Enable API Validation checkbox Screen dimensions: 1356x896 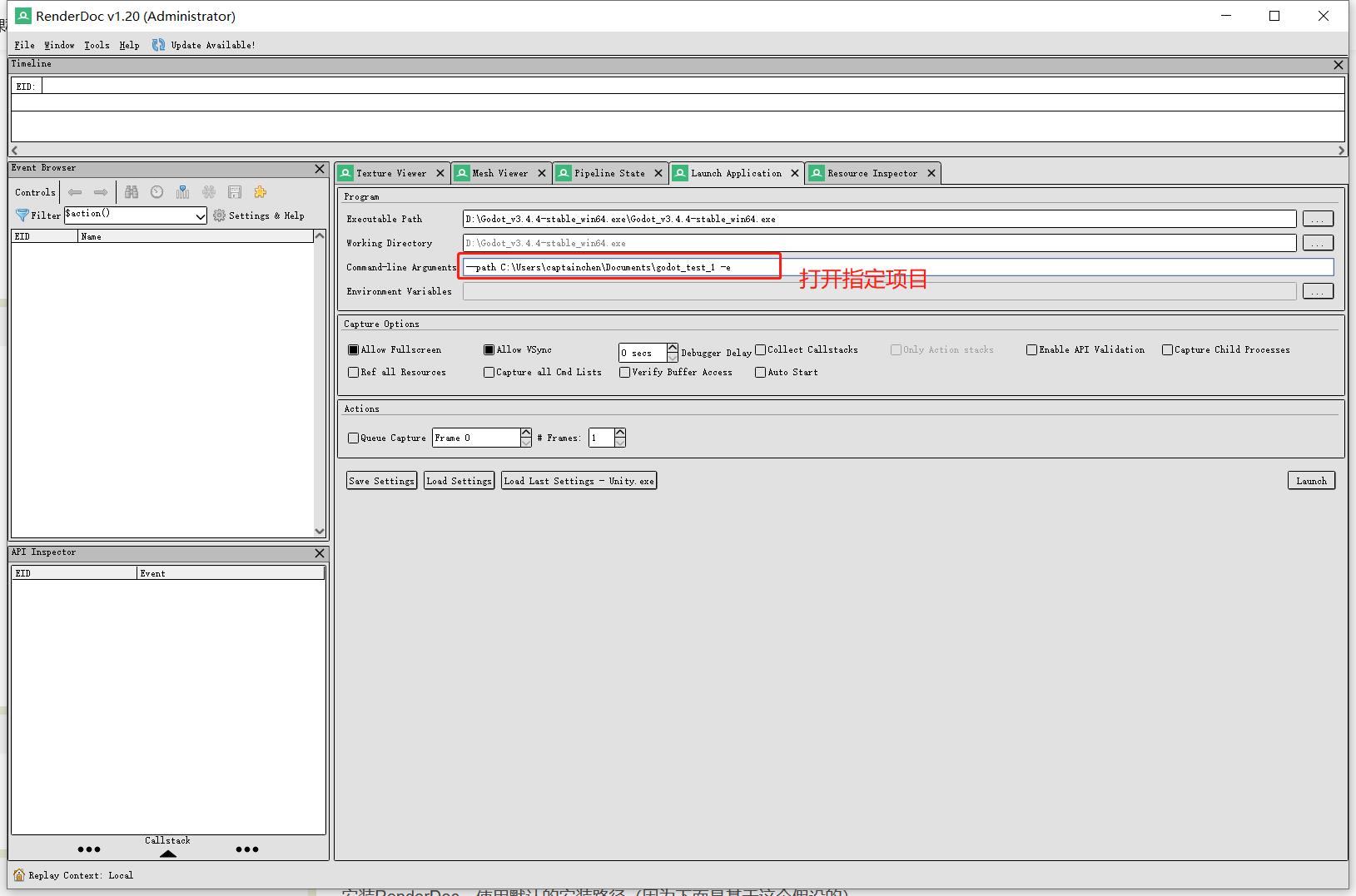pos(1031,350)
